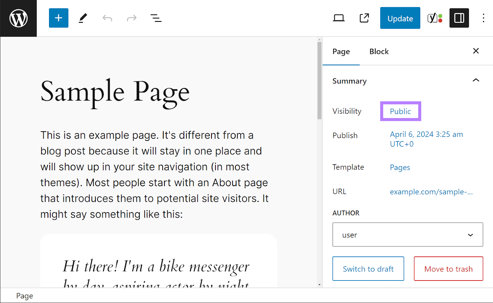
Task: Open the editor options menu
Action: point(483,18)
